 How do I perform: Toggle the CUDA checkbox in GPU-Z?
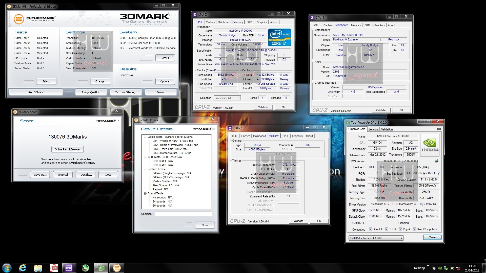(386, 229)
